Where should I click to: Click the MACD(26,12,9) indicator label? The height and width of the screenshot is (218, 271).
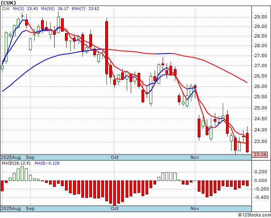[16, 163]
